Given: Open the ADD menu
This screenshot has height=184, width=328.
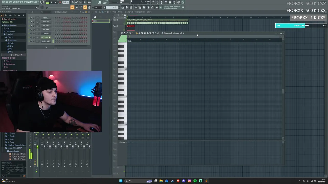Looking at the screenshot, I should coord(10,2).
